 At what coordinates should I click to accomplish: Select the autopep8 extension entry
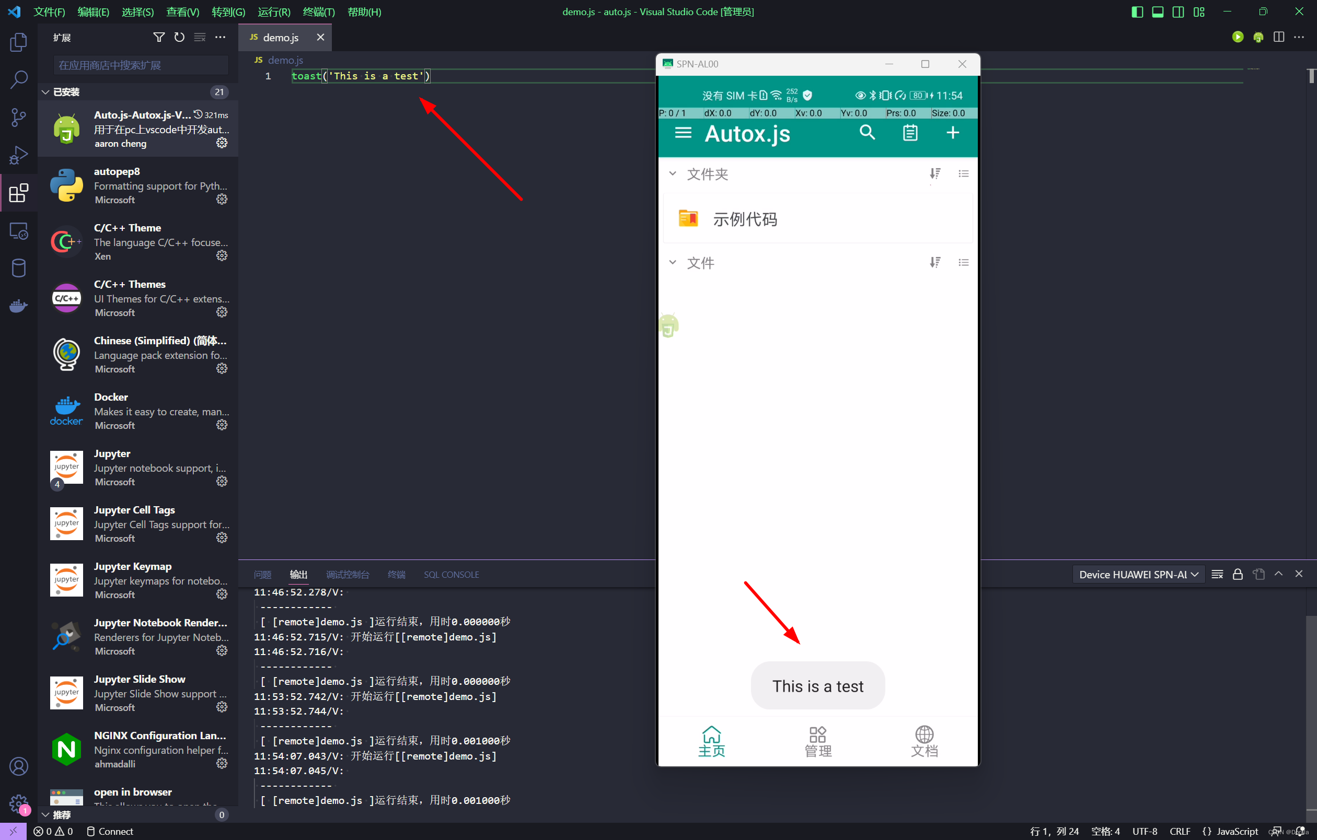click(138, 185)
